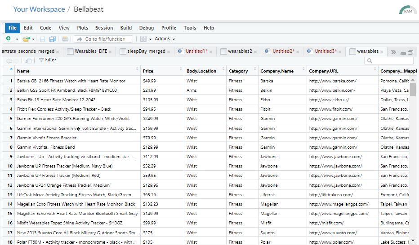
Task: Close the heartrate_seconds_merged tab
Action: (58, 52)
